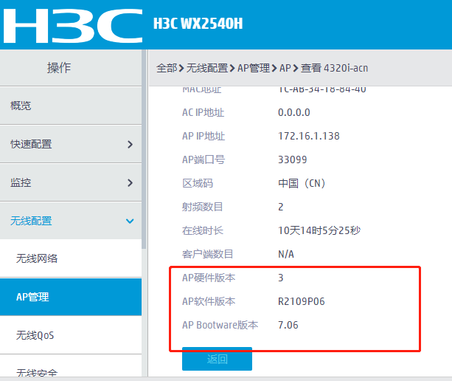Select software version R2109P06

[302, 301]
